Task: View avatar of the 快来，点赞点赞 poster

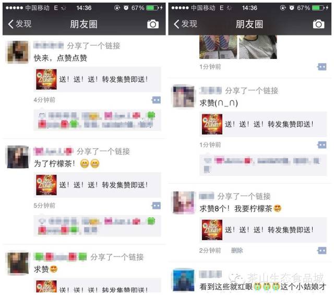Action: [18, 52]
